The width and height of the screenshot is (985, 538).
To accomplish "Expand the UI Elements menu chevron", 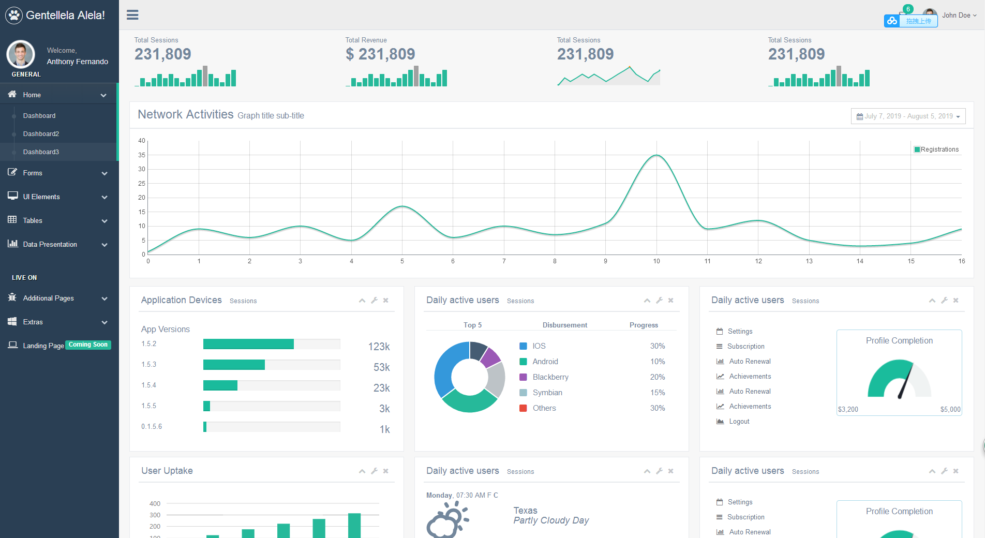I will point(105,197).
